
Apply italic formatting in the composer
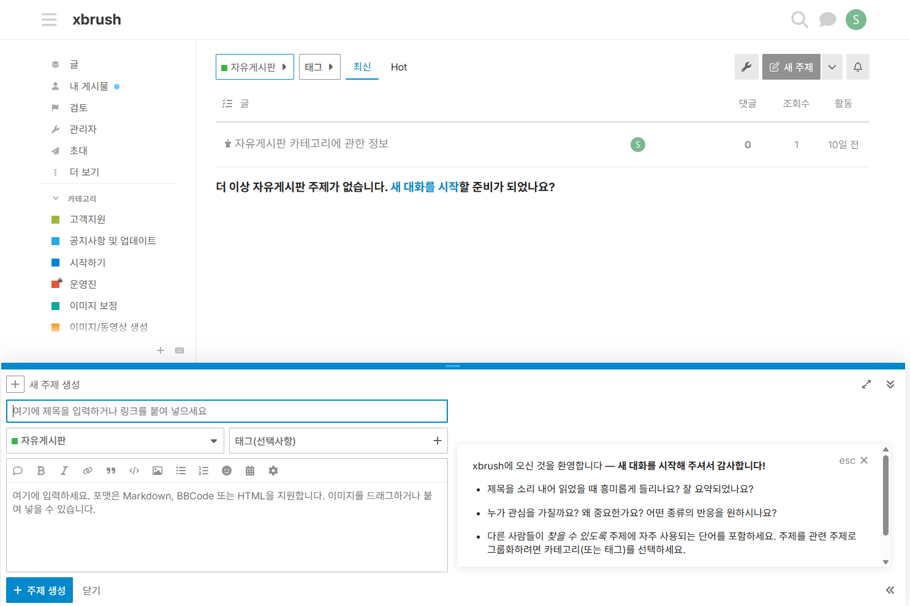[x=64, y=470]
